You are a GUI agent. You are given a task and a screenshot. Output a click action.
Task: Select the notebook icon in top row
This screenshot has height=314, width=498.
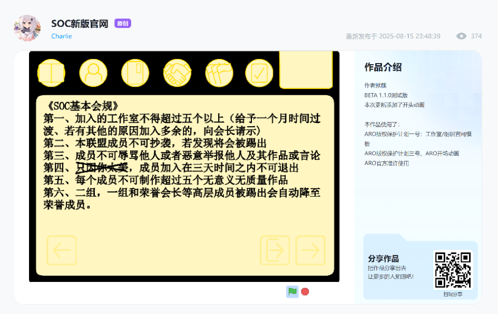tap(135, 73)
